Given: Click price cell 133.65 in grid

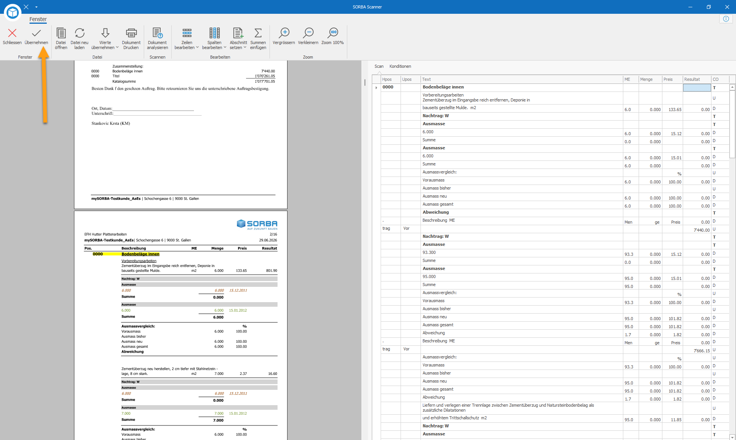Looking at the screenshot, I should coord(673,109).
